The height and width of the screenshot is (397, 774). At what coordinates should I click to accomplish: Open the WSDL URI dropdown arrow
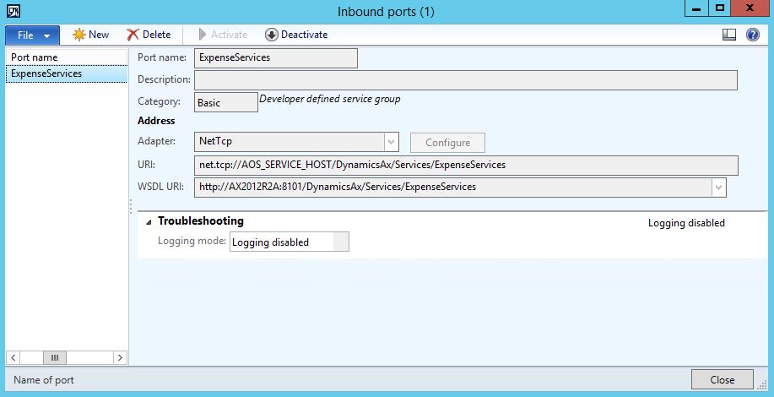[719, 188]
